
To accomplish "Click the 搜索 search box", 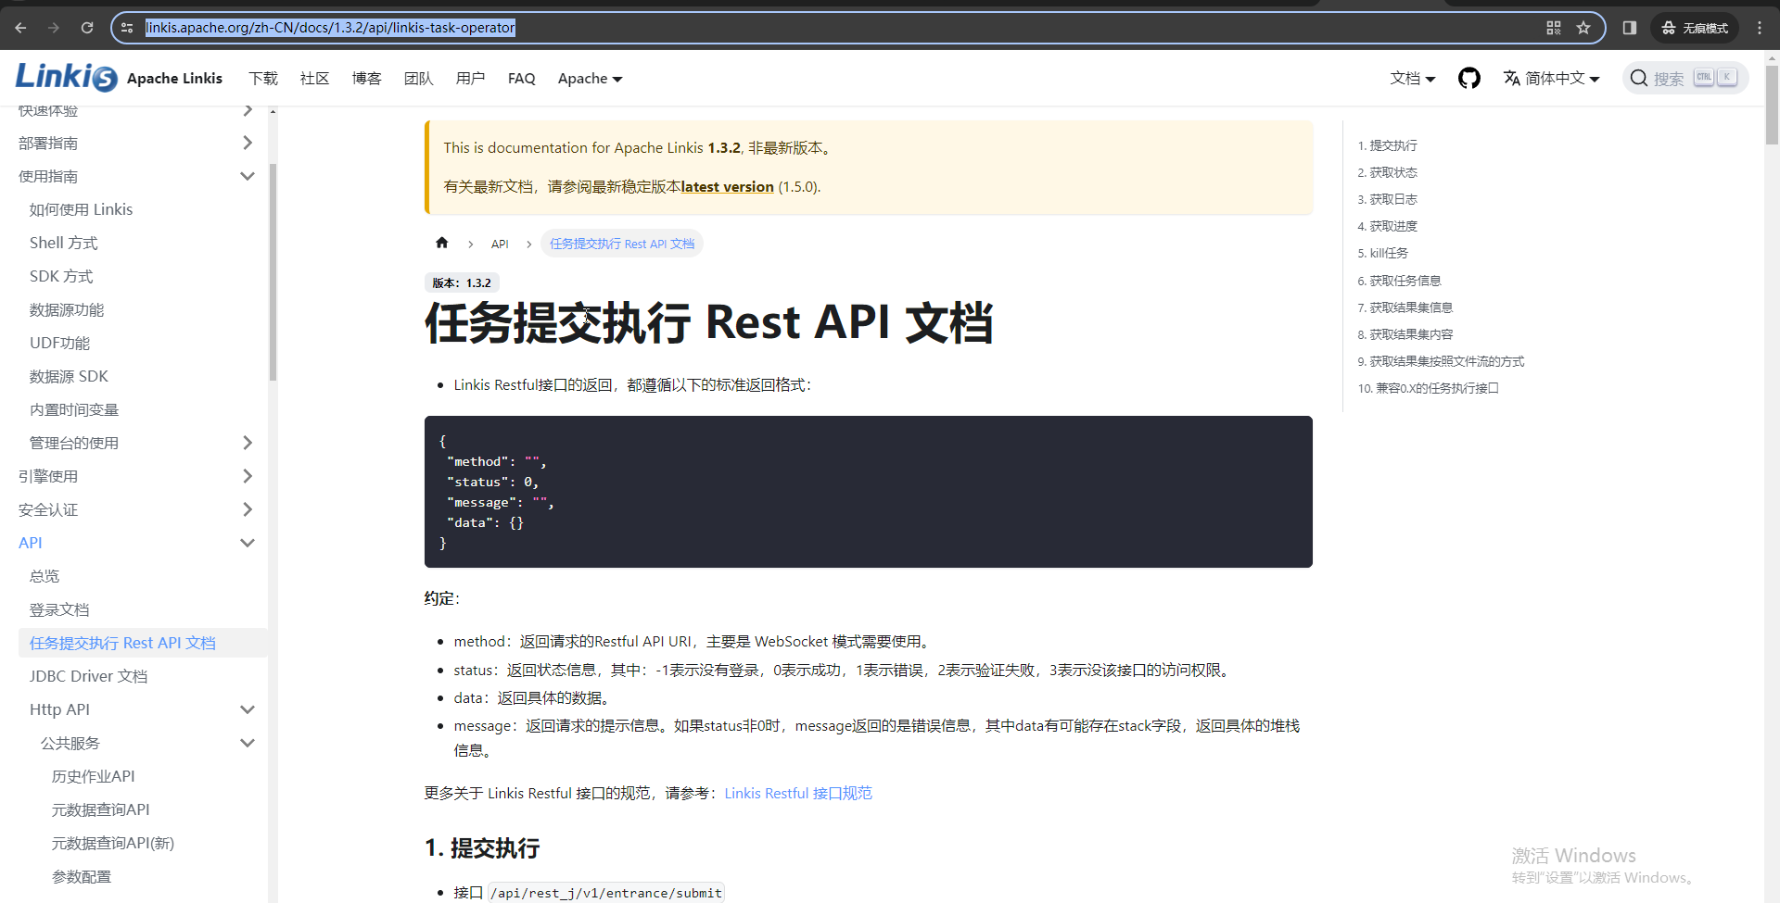I will click(x=1685, y=79).
